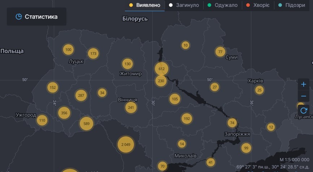Show the Підозри cases layer
313x172 pixels.
pos(292,5)
